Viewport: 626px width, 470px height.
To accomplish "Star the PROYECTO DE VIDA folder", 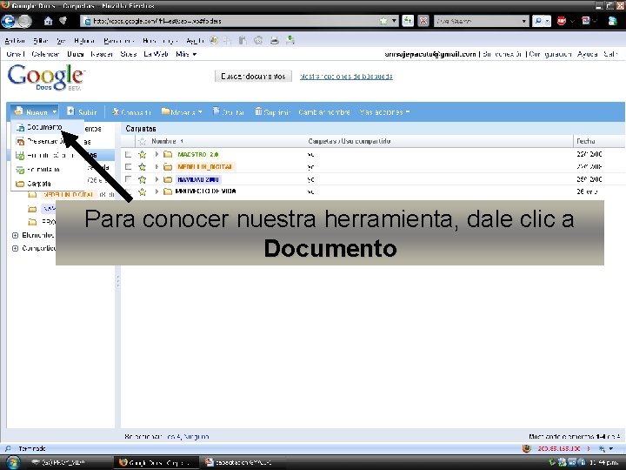I will click(x=142, y=191).
